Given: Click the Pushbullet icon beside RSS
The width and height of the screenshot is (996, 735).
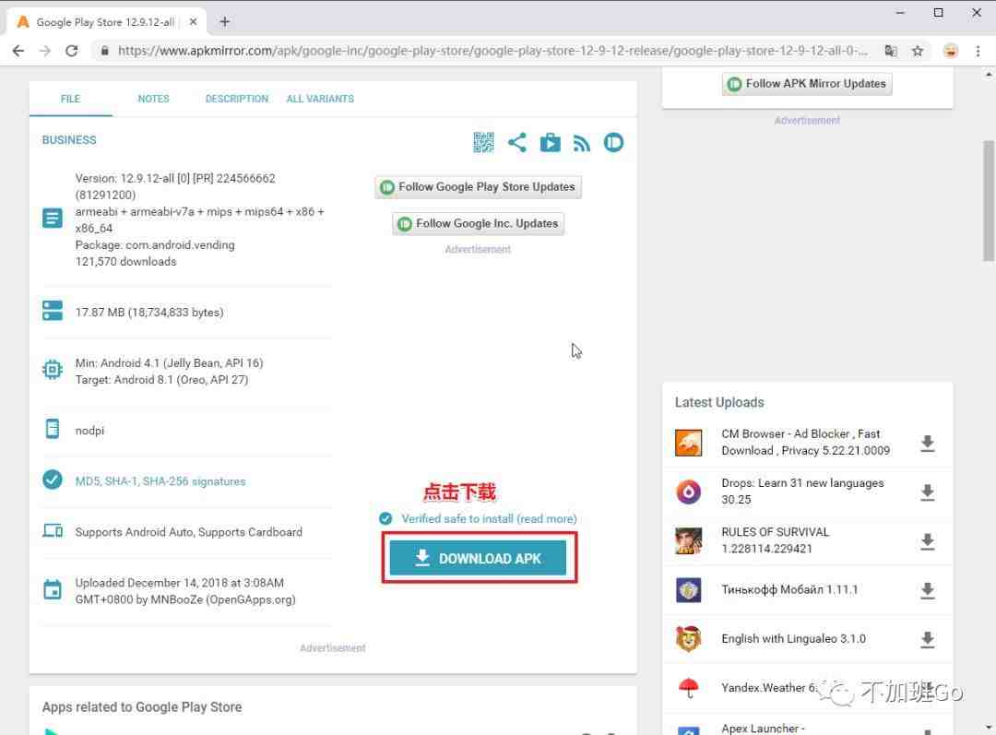Looking at the screenshot, I should tap(613, 142).
